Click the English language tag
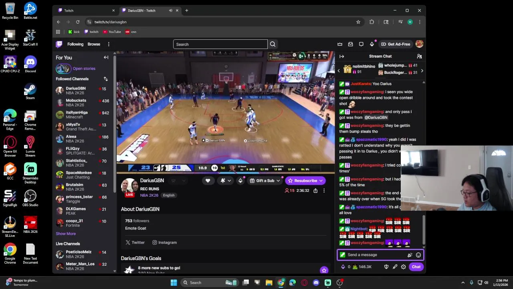Viewport: 513px width, 289px height. [169, 195]
